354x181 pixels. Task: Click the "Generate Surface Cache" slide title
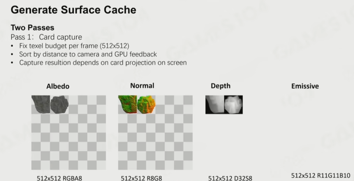point(73,10)
